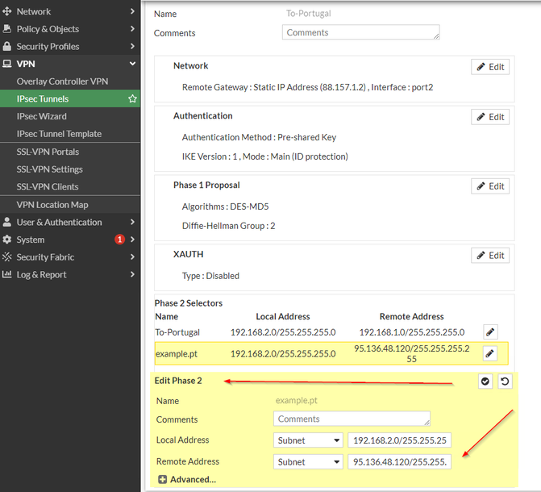Edit the To-Portugal phase 2 selector pencil

490,332
